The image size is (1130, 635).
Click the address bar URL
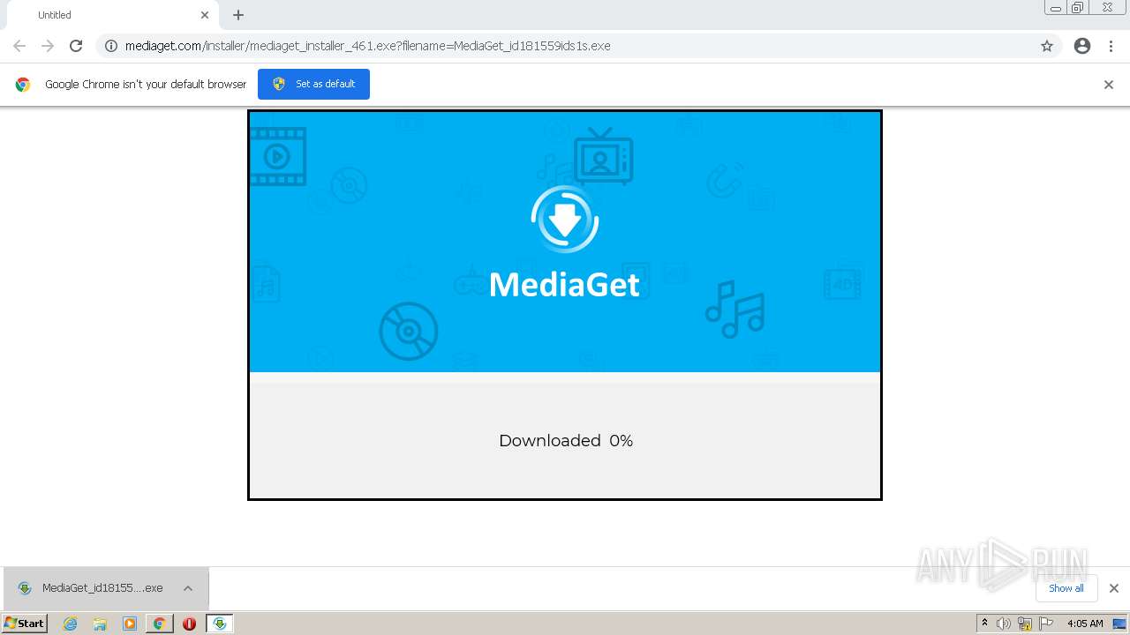367,46
